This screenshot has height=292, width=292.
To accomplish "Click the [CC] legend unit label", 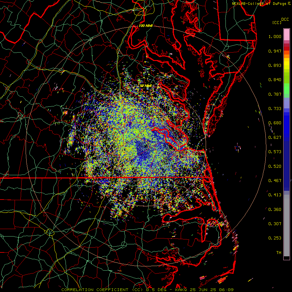I will [277, 22].
